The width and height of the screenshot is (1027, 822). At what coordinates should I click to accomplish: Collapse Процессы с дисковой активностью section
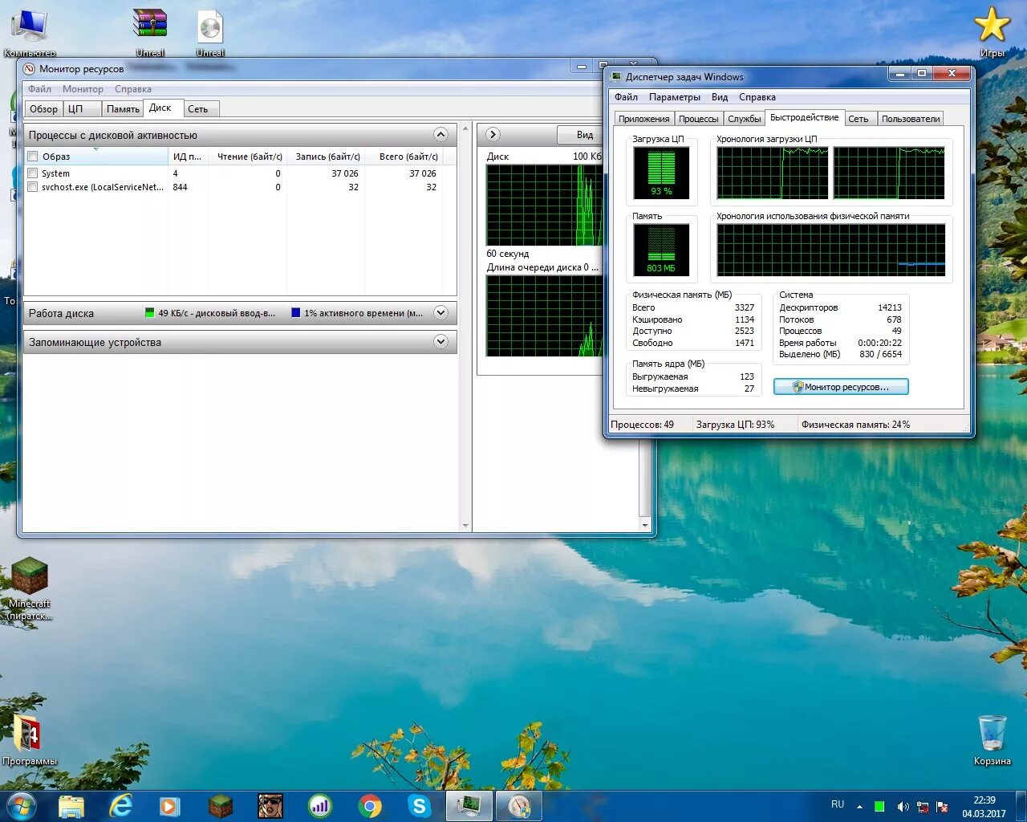click(440, 134)
